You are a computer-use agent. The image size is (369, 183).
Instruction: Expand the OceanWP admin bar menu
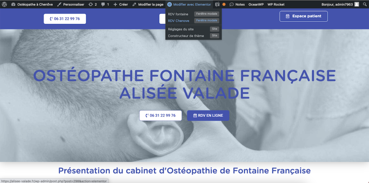tap(256, 4)
